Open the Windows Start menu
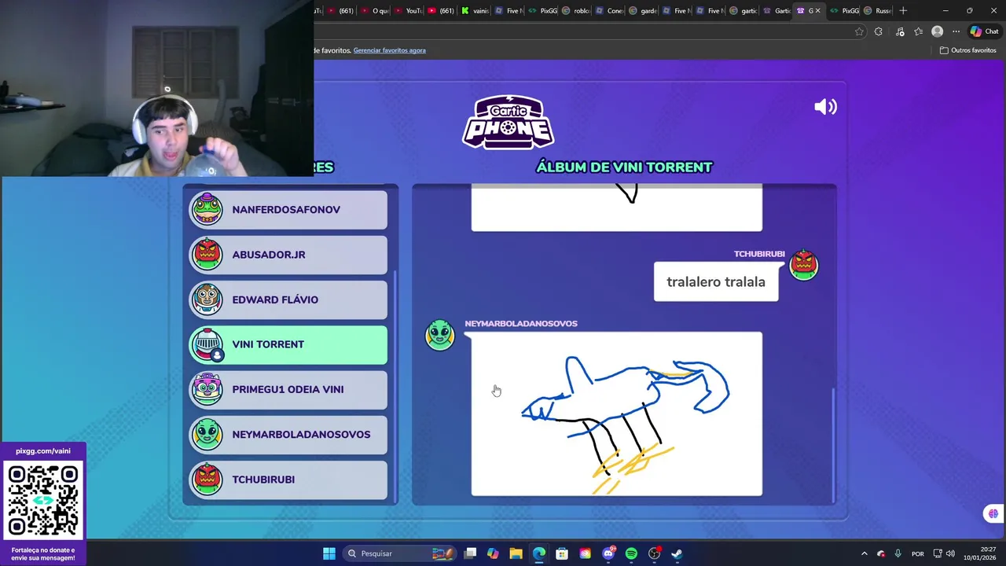 pyautogui.click(x=329, y=553)
